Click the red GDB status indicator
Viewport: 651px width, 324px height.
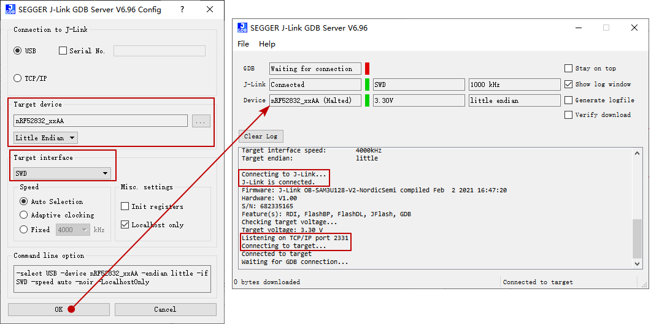coord(367,69)
